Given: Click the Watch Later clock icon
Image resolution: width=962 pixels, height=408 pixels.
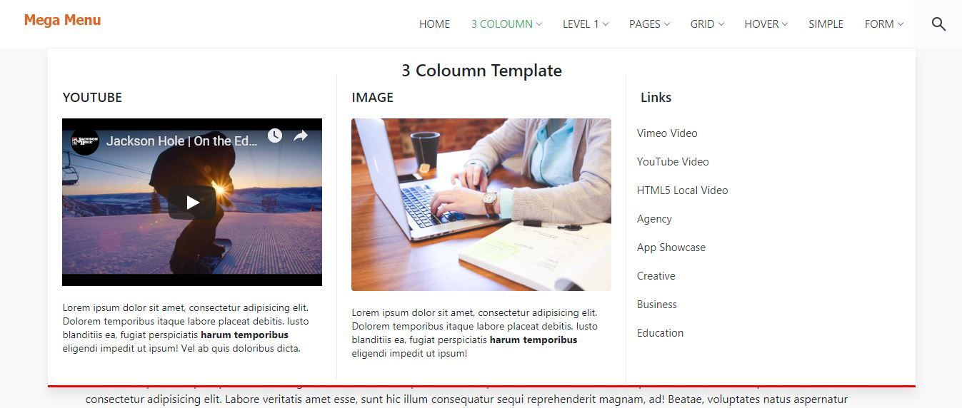Looking at the screenshot, I should pos(275,136).
